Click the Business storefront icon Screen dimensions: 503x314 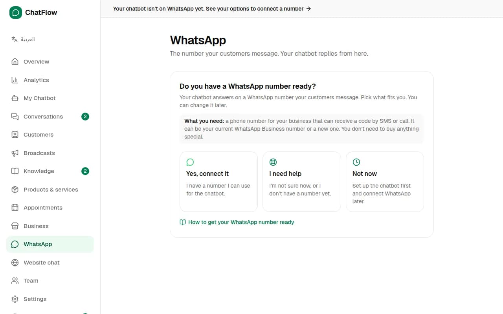(15, 226)
